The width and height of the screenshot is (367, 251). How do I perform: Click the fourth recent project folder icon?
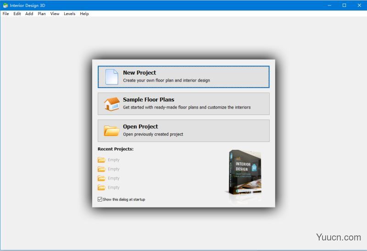coord(101,187)
